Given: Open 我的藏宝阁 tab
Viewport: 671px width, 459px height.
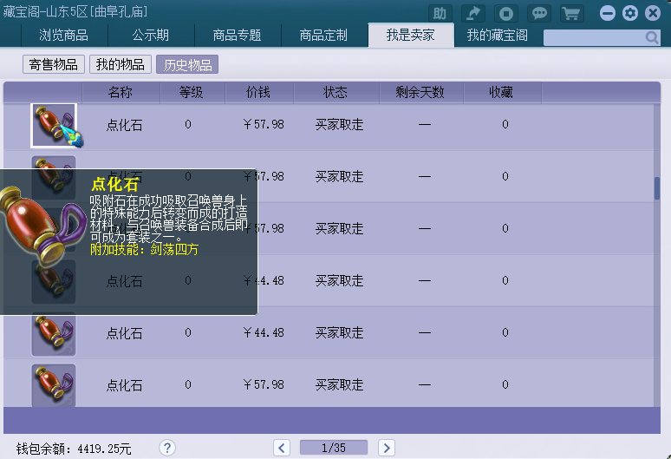Looking at the screenshot, I should [x=498, y=36].
